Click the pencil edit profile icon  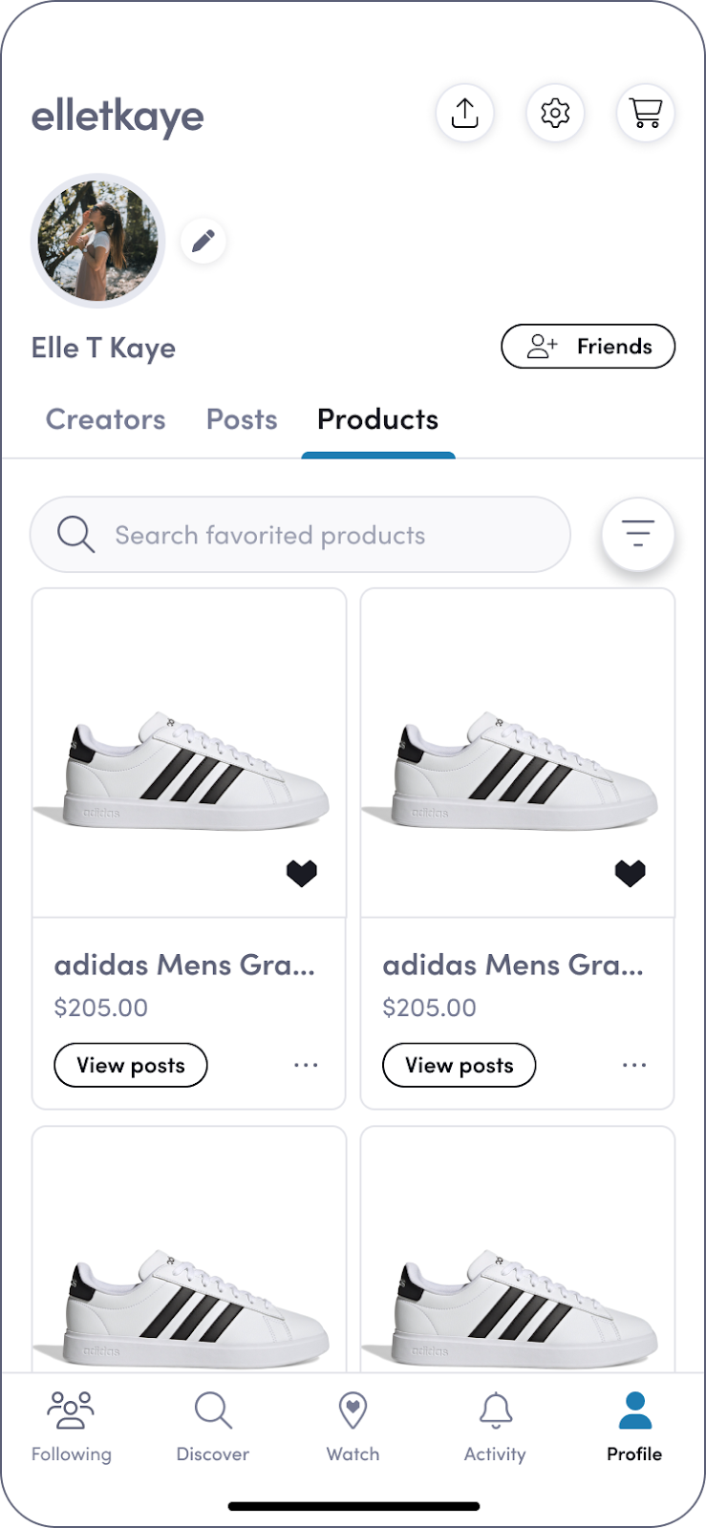point(203,241)
